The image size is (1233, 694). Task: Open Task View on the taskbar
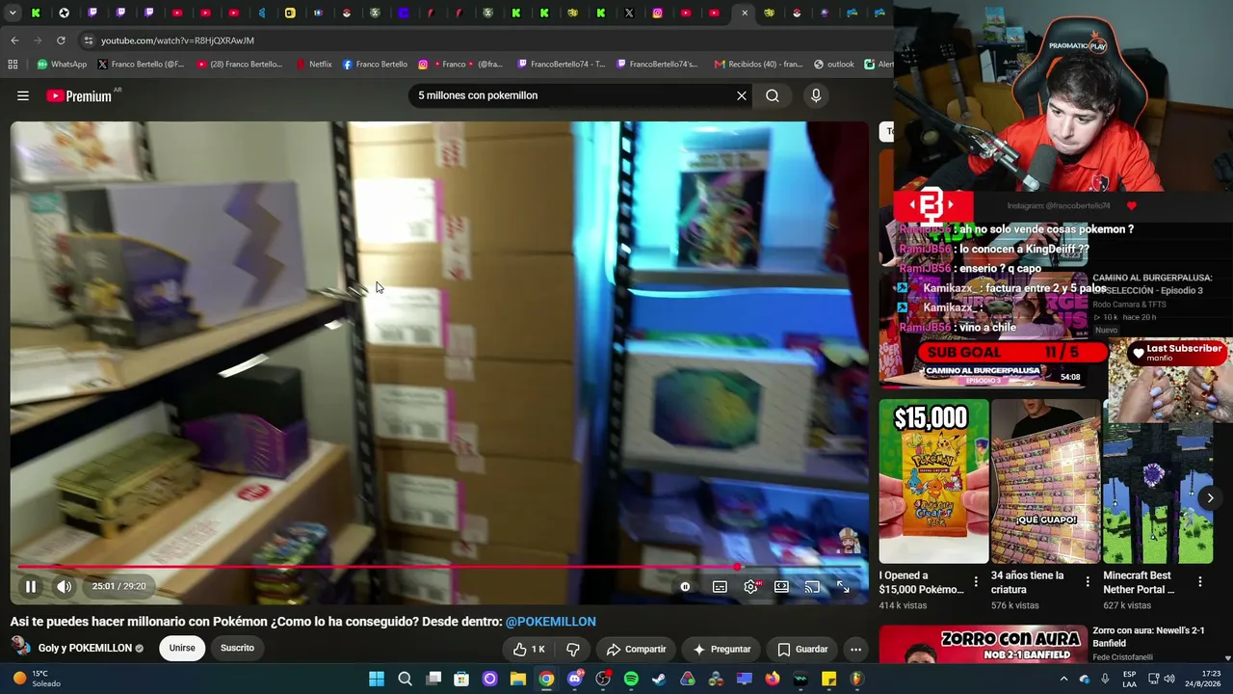click(x=433, y=679)
